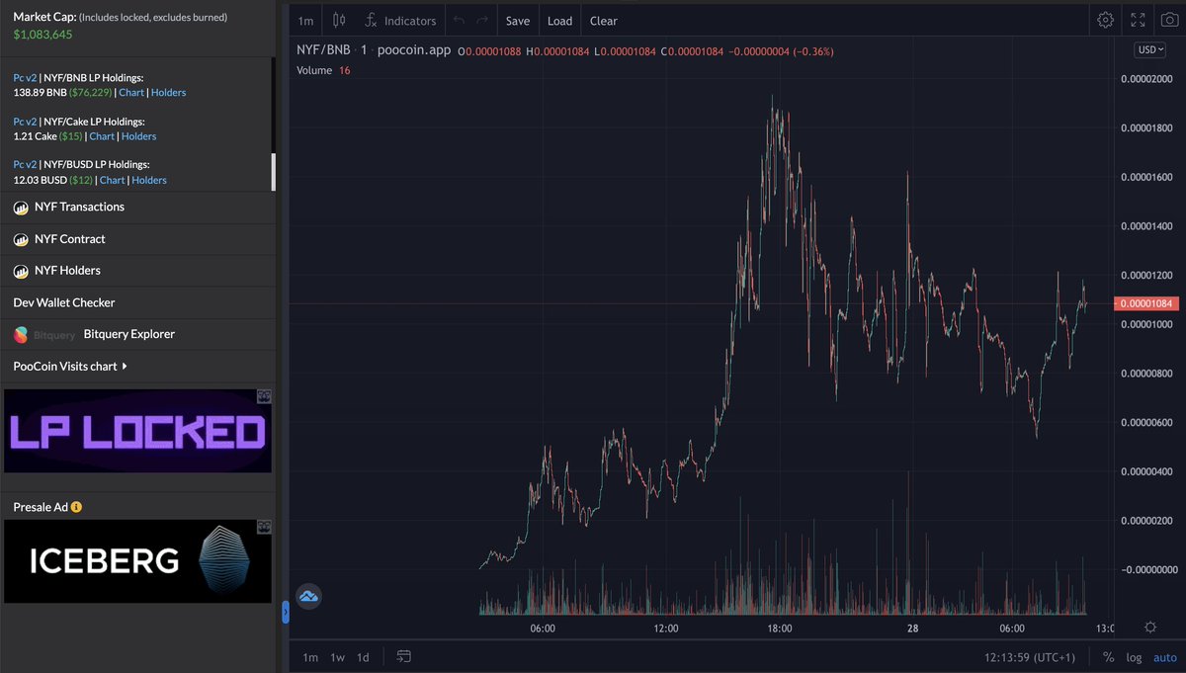Click the Presale Ad info icon
Viewport: 1186px width, 673px height.
coord(76,507)
